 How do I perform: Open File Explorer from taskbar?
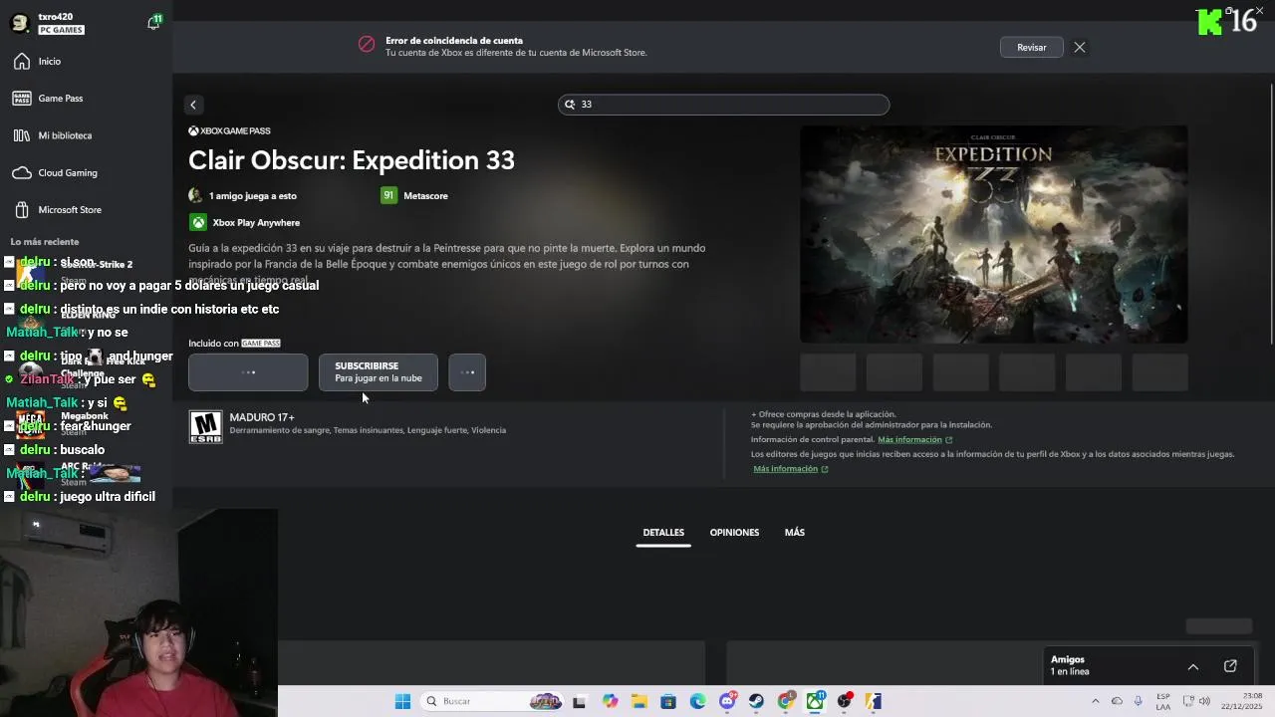(x=638, y=701)
